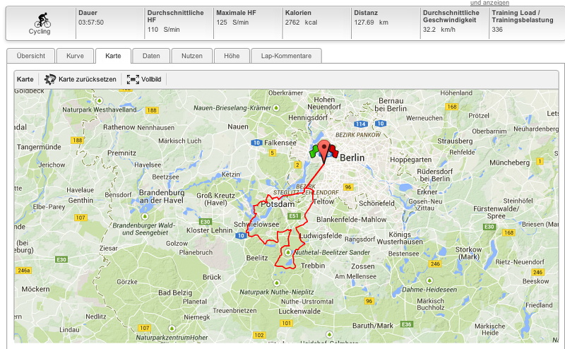Click the Rathenow label on map
The image size is (565, 349).
tap(119, 127)
